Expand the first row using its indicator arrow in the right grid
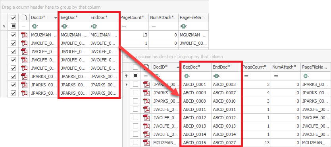 tap(127, 85)
